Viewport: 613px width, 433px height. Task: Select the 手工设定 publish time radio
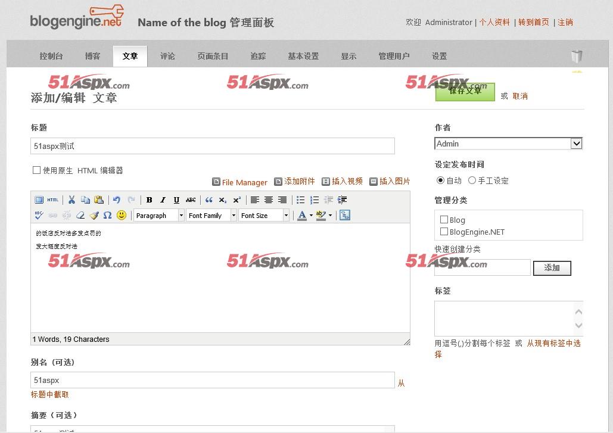click(472, 180)
